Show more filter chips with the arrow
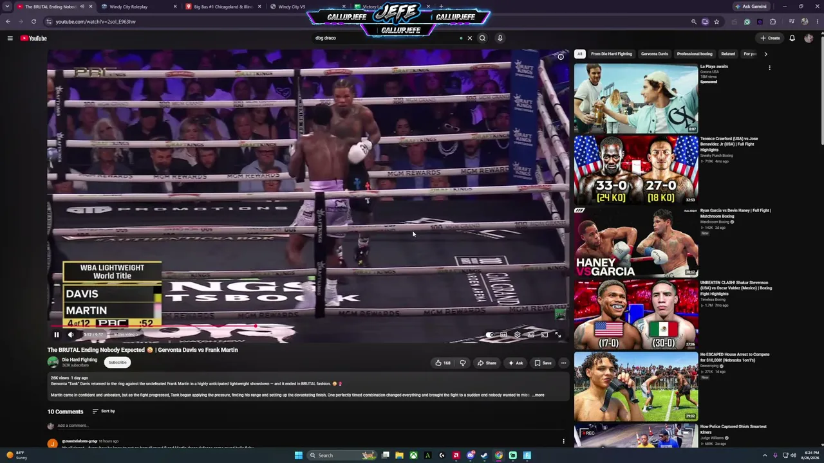The height and width of the screenshot is (463, 824). (765, 54)
